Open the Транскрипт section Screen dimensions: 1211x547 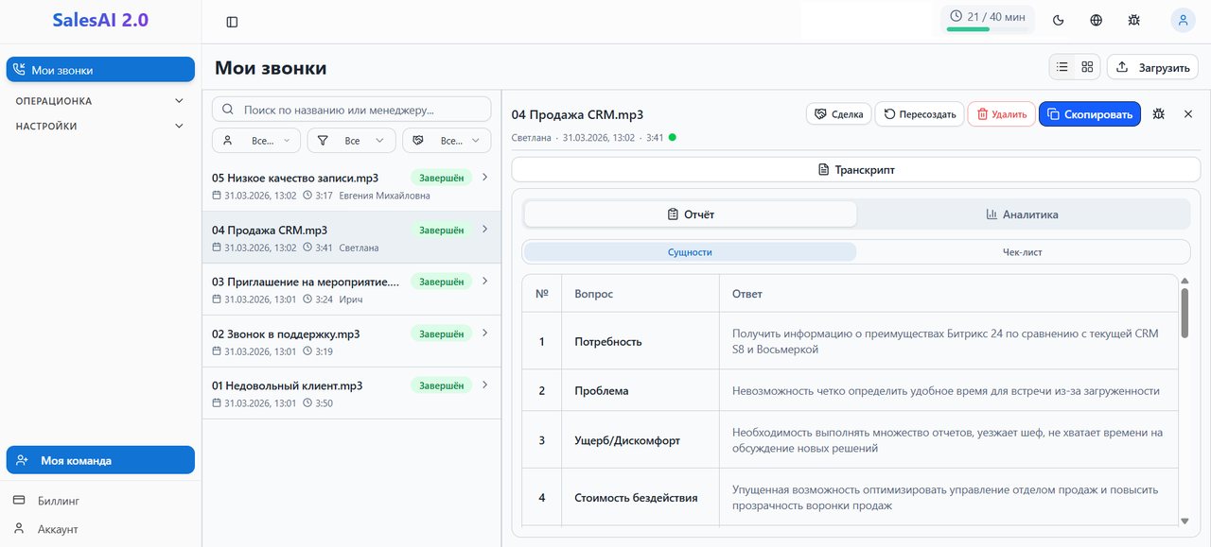click(x=855, y=170)
